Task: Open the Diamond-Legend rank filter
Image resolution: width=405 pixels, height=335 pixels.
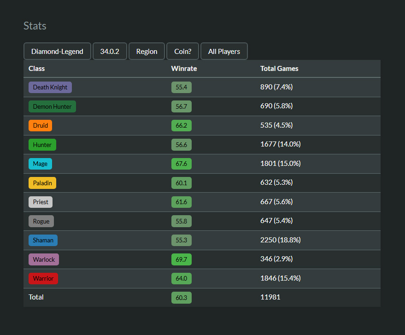Action: 57,51
